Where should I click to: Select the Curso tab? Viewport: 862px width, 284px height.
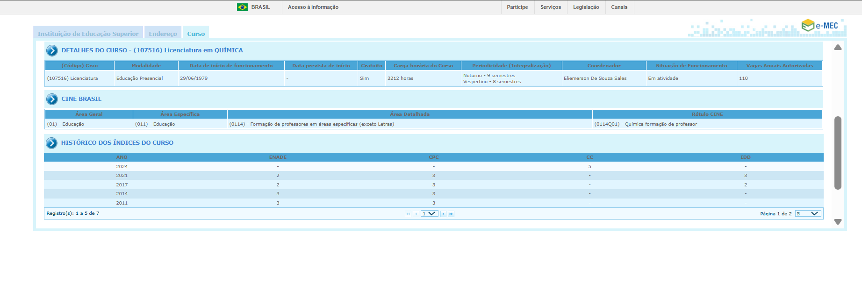tap(196, 34)
